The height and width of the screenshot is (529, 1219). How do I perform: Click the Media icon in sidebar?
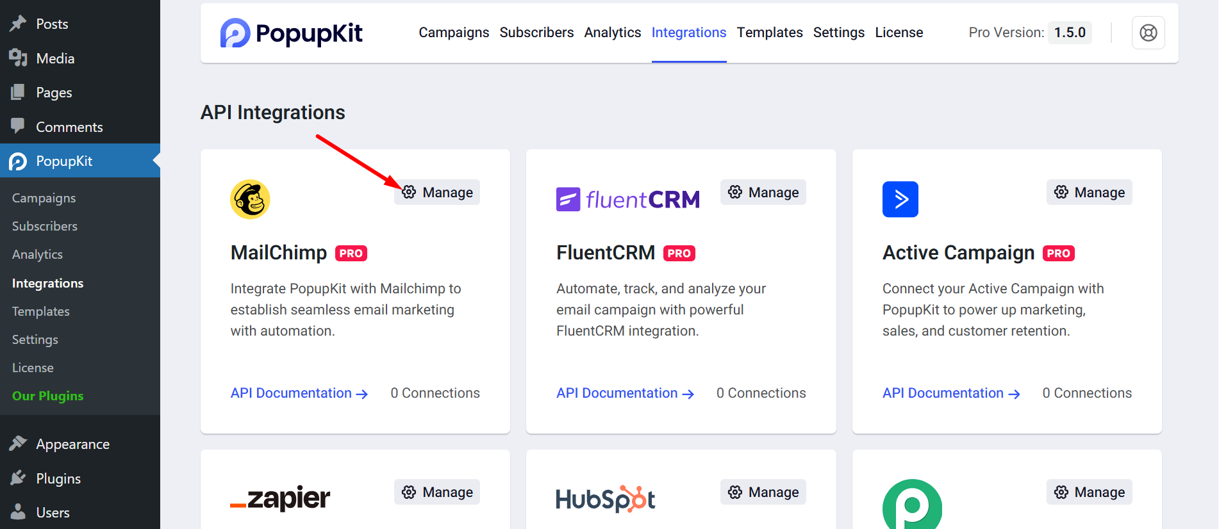click(18, 58)
